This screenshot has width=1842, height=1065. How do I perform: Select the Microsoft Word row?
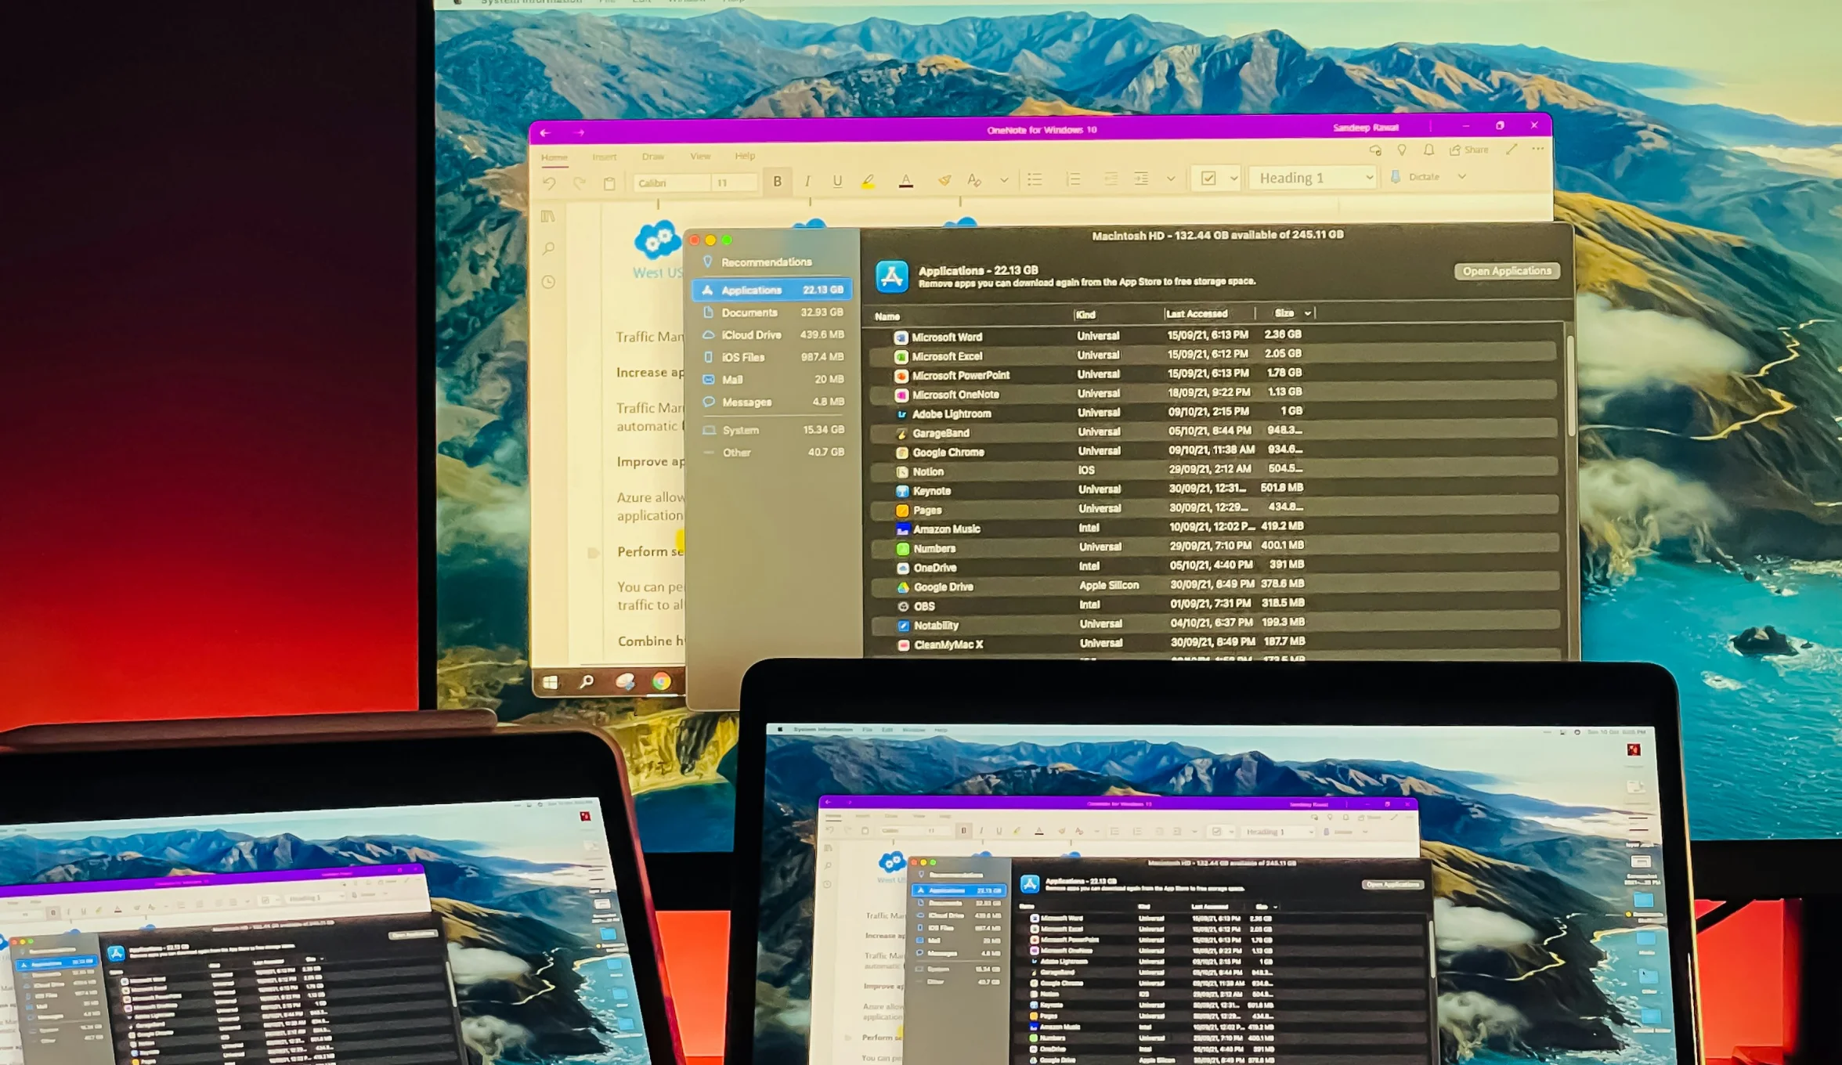click(x=1213, y=336)
